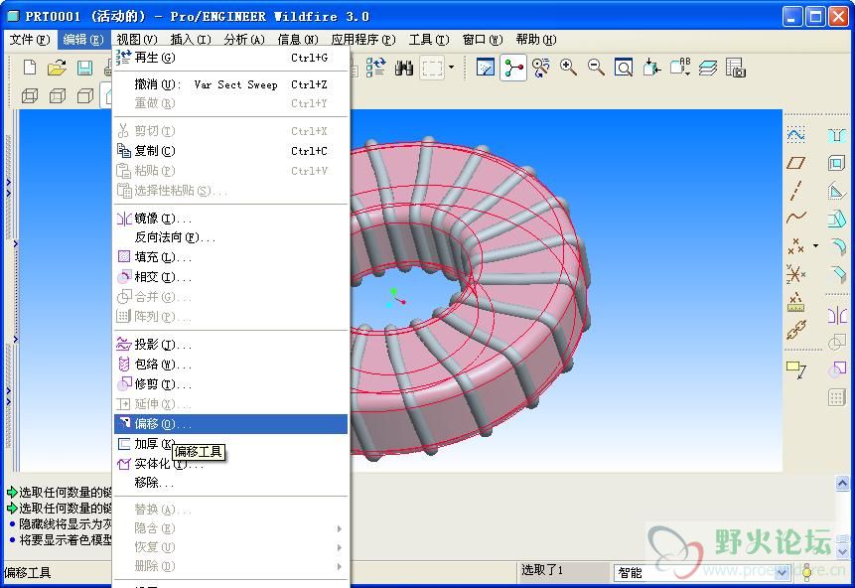Screen dimensions: 855x588
Task: Click the chamfer tool icon
Action: pos(836,273)
